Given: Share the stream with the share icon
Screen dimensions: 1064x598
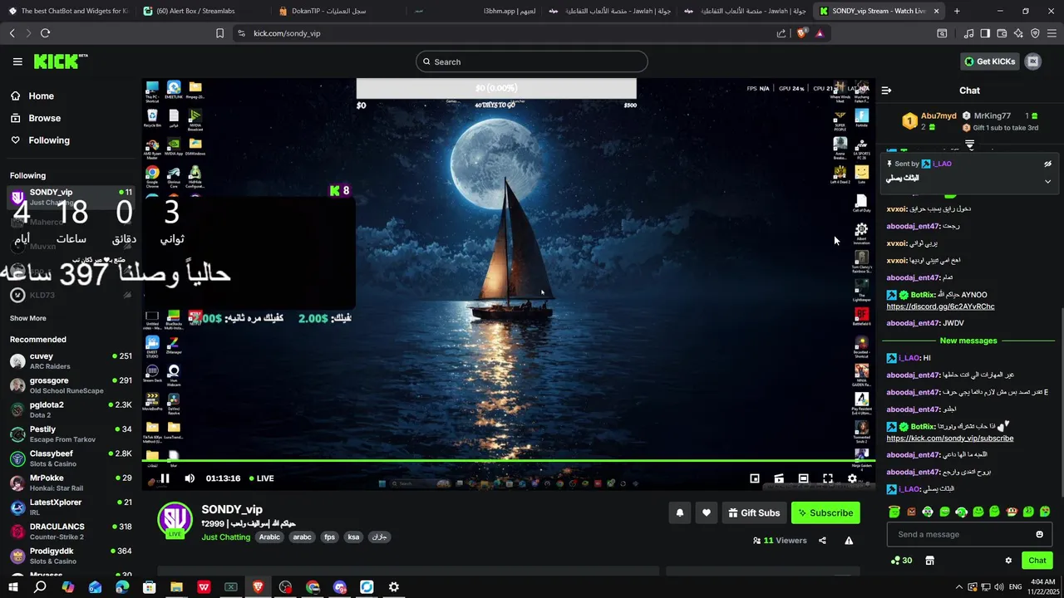Looking at the screenshot, I should (822, 541).
